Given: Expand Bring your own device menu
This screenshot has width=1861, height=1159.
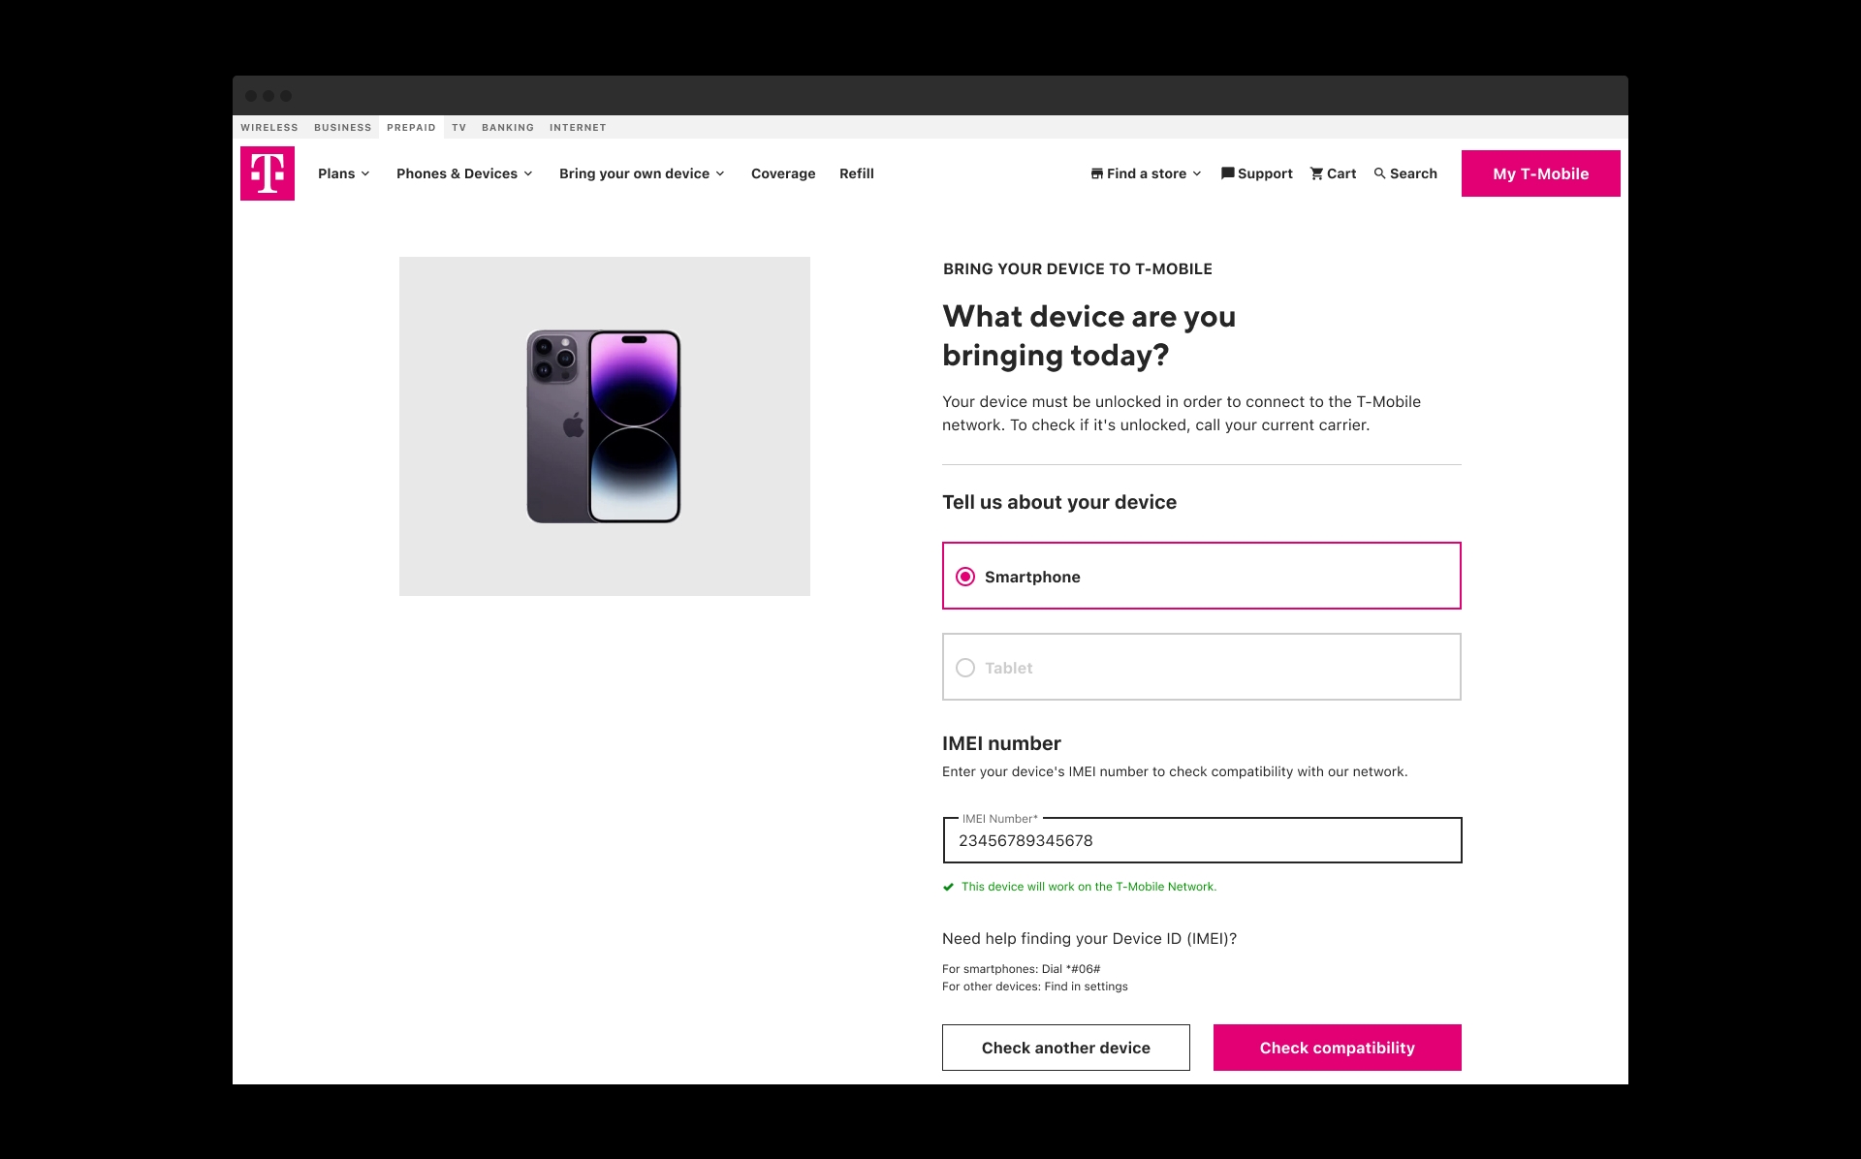Looking at the screenshot, I should [641, 173].
